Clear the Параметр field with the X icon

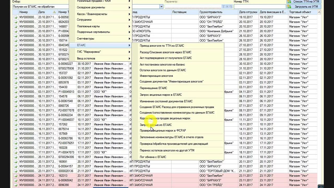click(227, 7)
